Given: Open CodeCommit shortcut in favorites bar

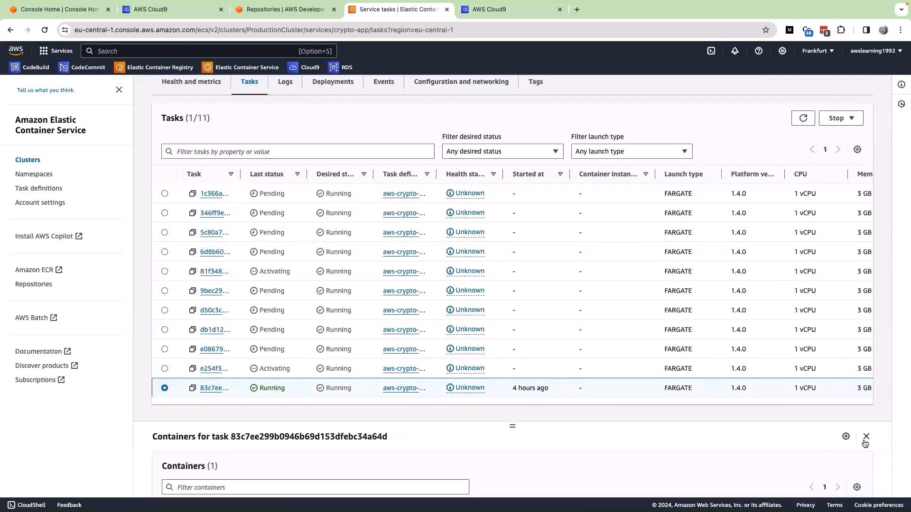Looking at the screenshot, I should (82, 67).
